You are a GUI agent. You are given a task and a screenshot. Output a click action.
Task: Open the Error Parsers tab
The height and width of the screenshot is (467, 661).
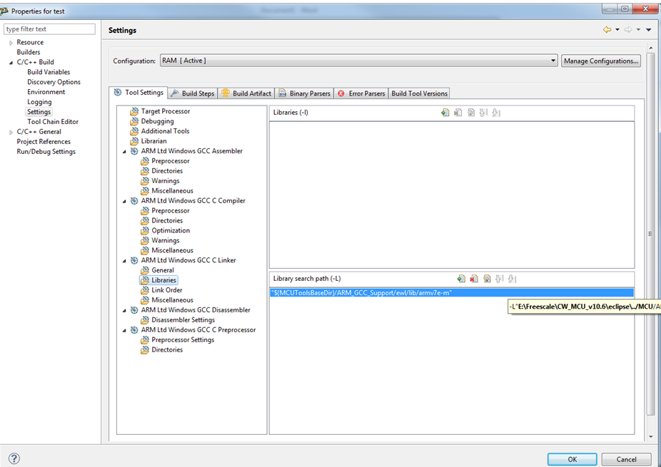pos(361,93)
